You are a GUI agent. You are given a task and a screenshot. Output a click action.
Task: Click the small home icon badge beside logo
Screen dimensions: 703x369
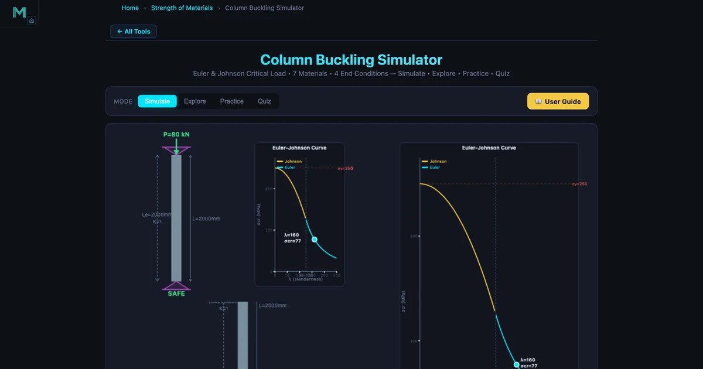pyautogui.click(x=32, y=20)
